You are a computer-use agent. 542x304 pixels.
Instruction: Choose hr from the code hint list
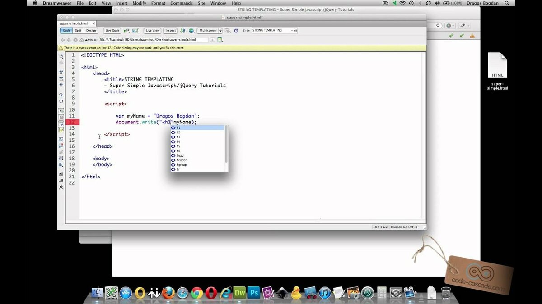[197, 169]
